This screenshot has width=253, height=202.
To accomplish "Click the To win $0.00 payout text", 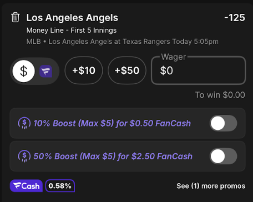I will [x=220, y=95].
